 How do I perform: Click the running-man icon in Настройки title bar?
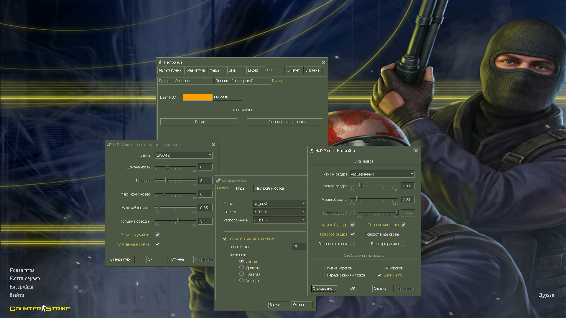(160, 62)
